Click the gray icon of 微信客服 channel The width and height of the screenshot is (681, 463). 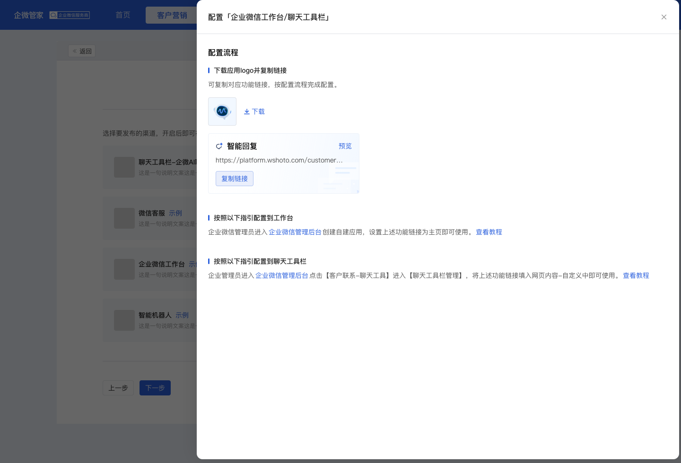124,218
